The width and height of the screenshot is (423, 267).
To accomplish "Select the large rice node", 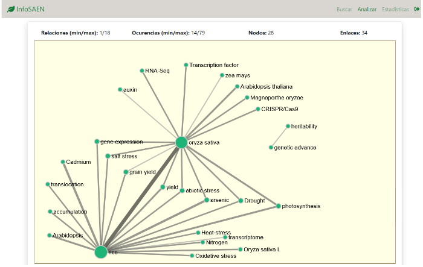I will pos(101,252).
